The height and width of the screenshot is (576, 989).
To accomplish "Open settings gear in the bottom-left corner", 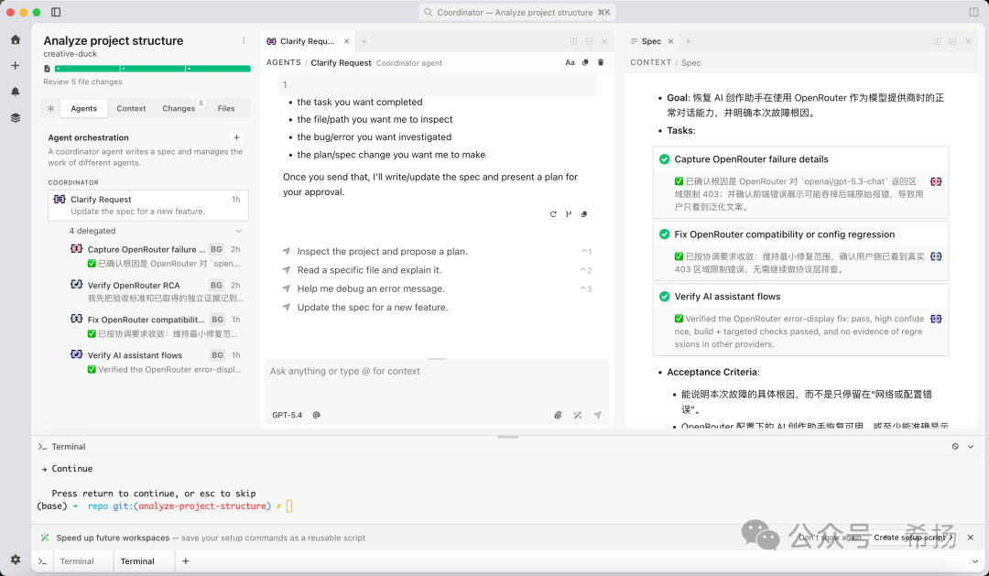I will point(16,560).
